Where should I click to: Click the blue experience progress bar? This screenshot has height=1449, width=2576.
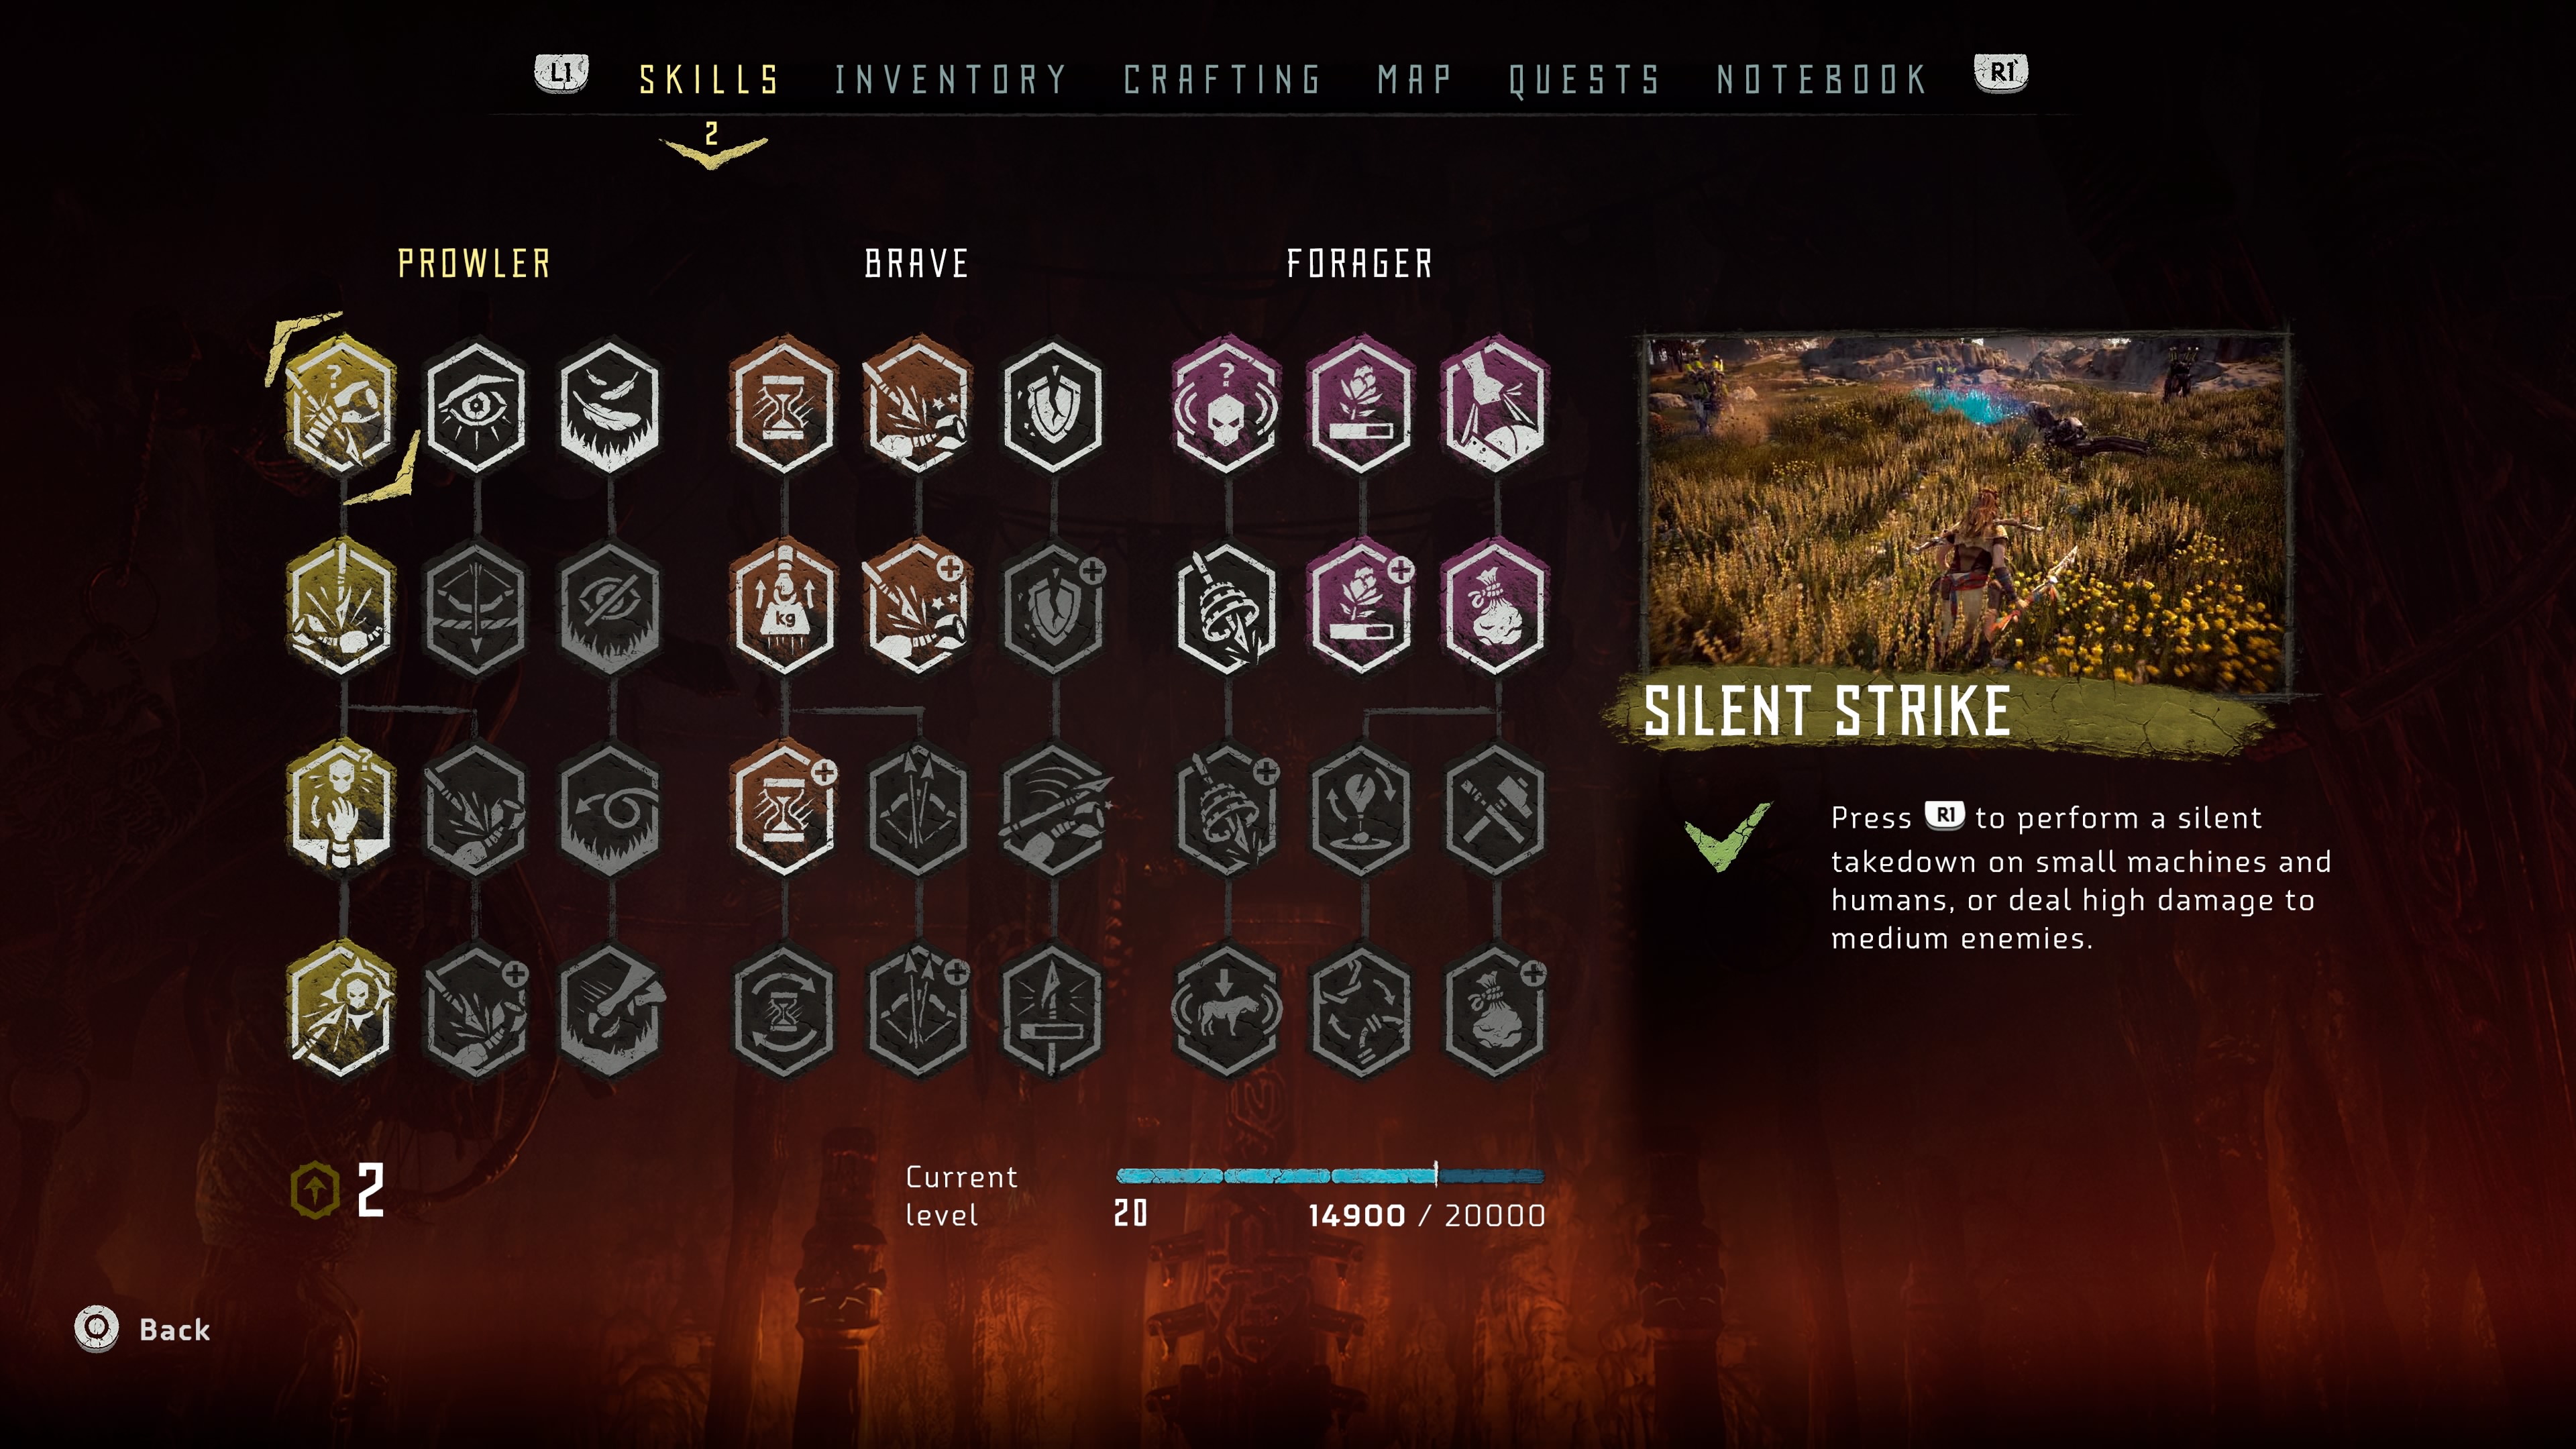[1330, 1176]
